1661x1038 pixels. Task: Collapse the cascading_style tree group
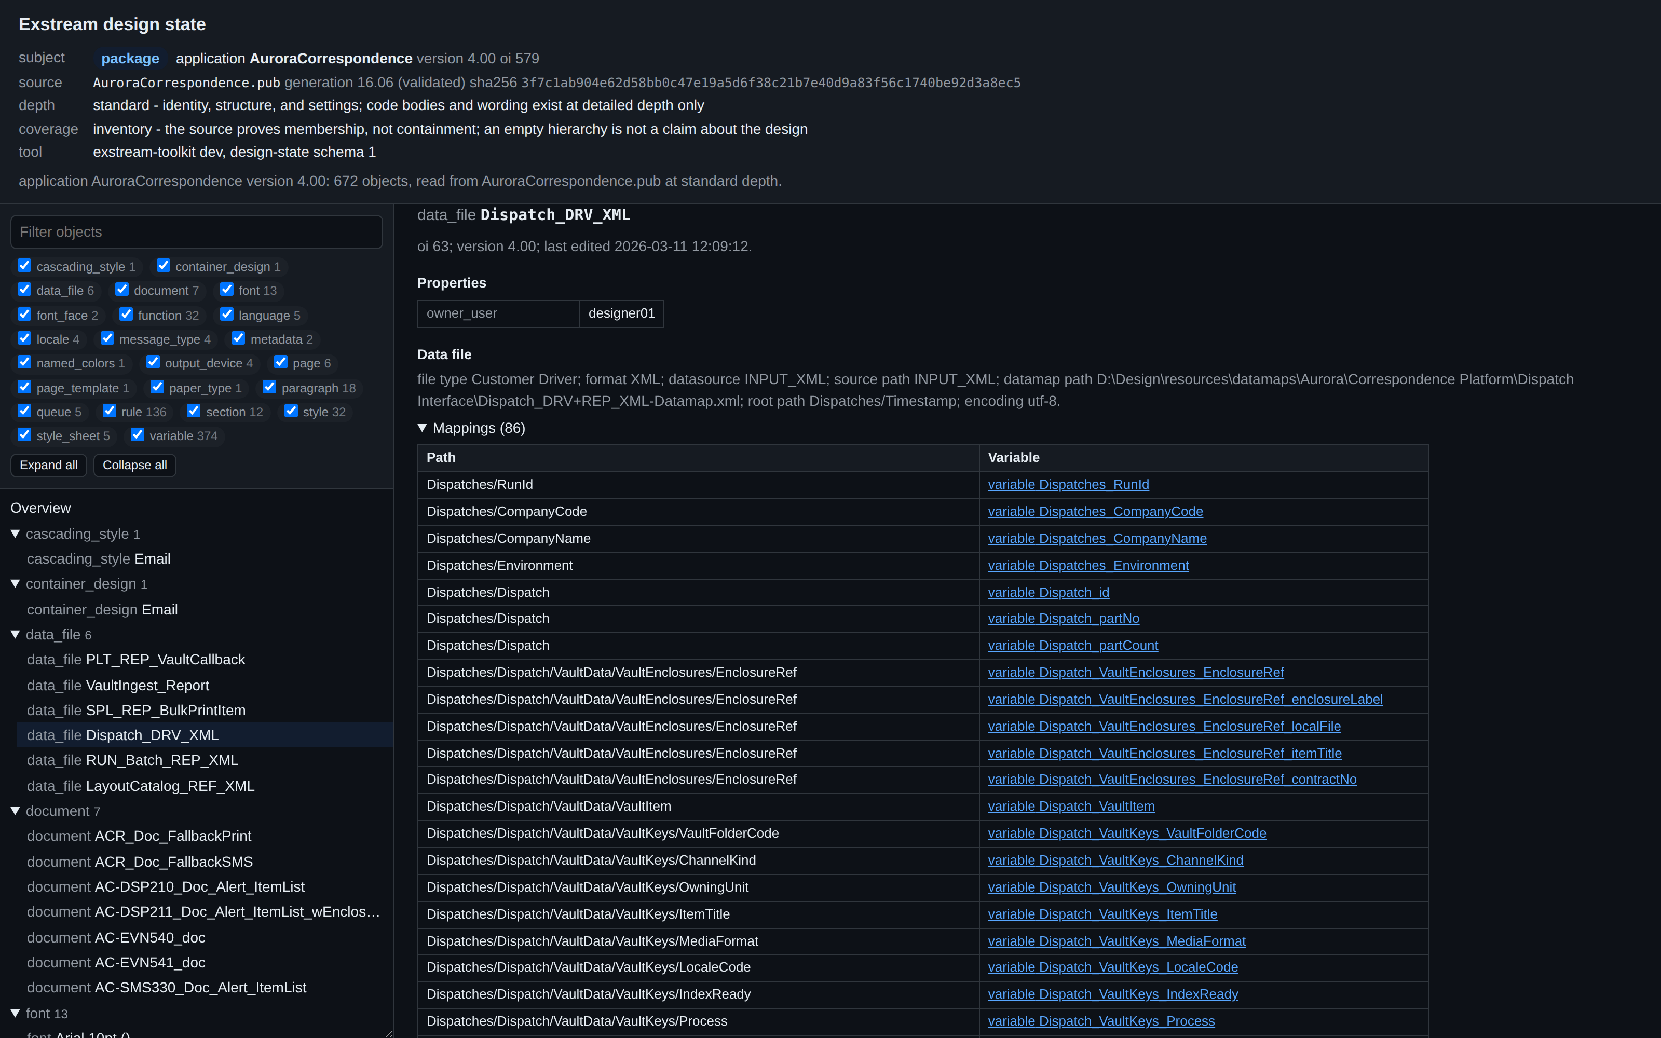[x=15, y=534]
